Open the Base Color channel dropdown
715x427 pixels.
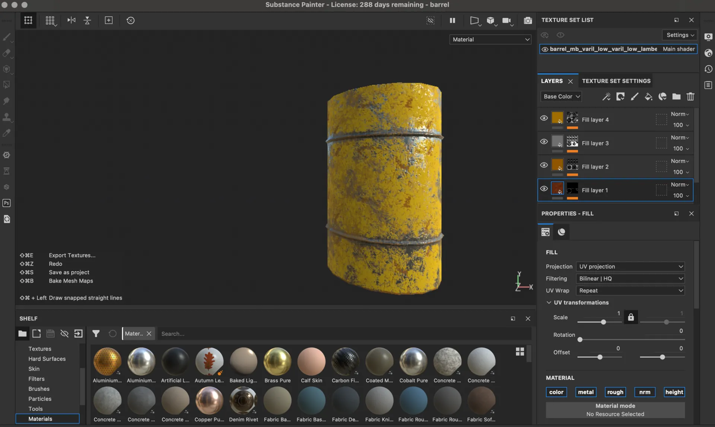561,97
